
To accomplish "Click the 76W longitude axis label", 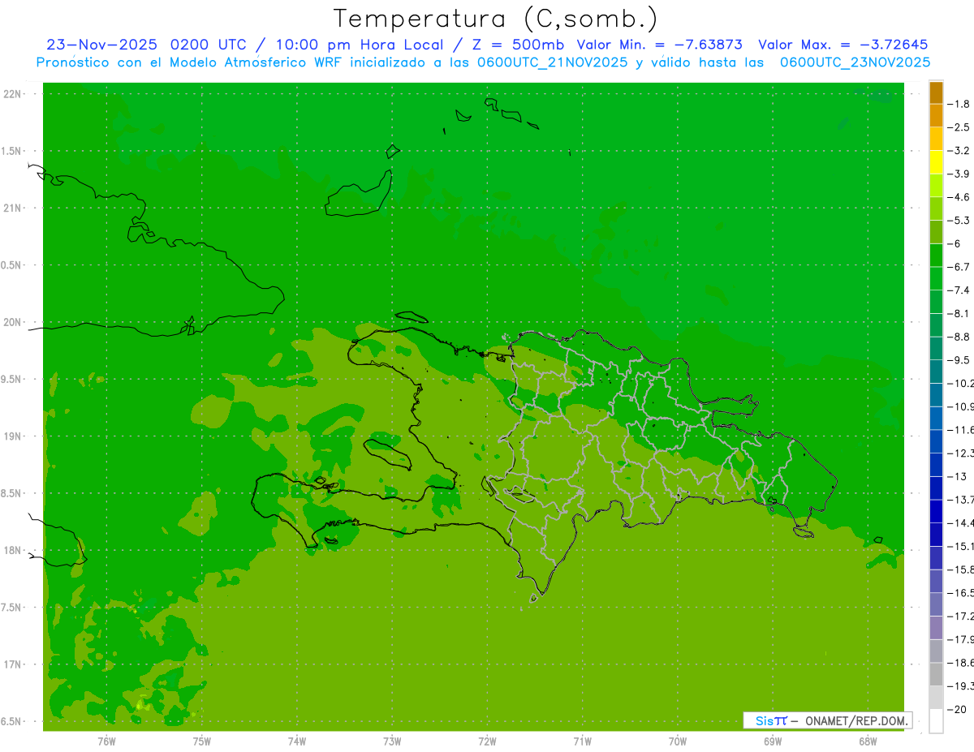I will coord(106,741).
